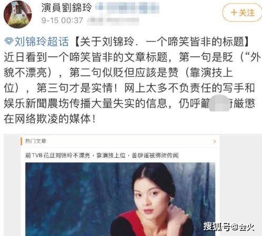Screen dimensions: 262x236
Task: Tap the woman's portrait photo in the article
Action: click(x=120, y=199)
